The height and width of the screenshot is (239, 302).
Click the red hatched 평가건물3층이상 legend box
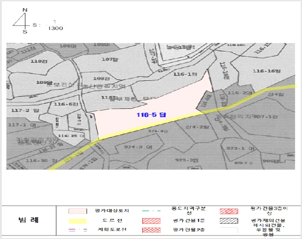229,211
